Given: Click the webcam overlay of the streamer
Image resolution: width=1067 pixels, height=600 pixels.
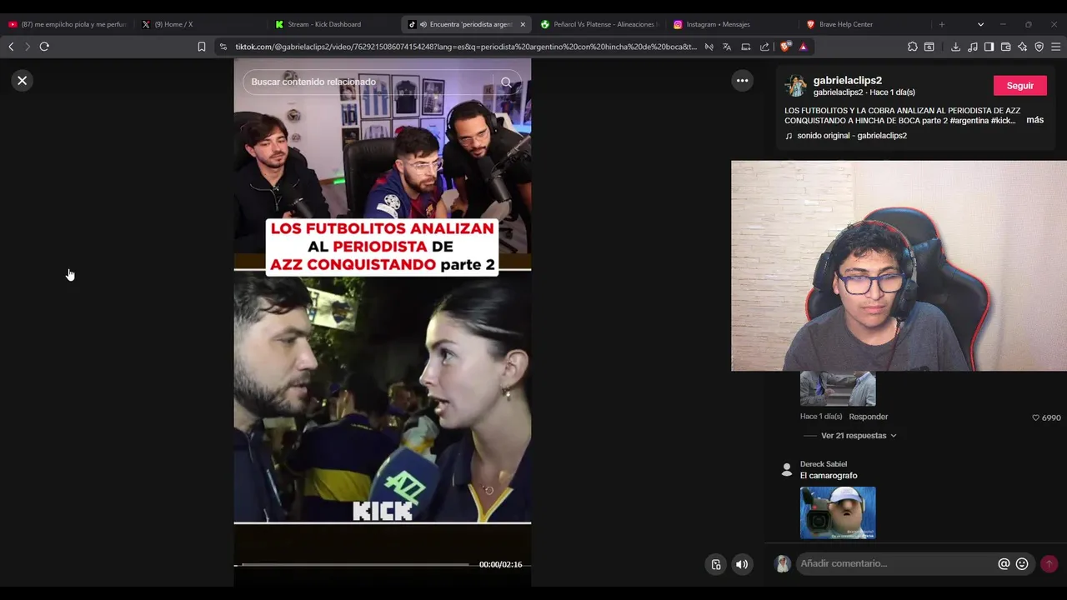Looking at the screenshot, I should click(899, 266).
